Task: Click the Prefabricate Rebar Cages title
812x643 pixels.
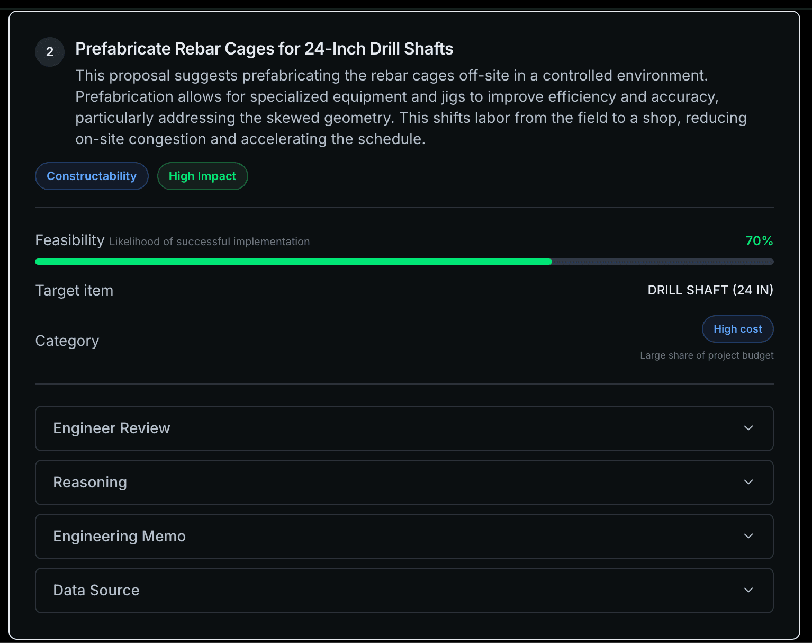Action: pyautogui.click(x=264, y=49)
